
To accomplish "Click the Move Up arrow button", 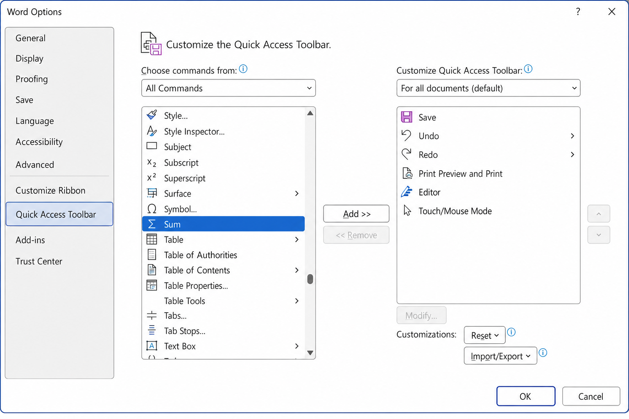I will click(599, 214).
